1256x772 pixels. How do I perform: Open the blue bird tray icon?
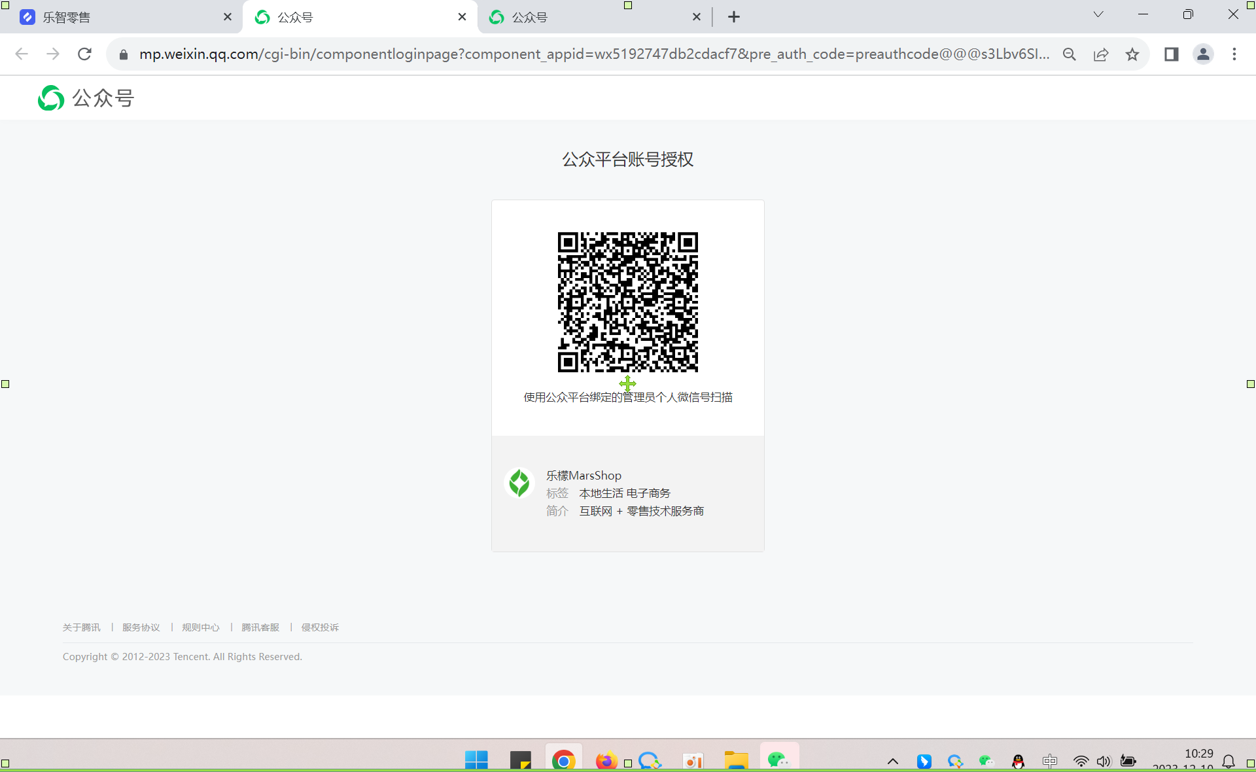[924, 762]
